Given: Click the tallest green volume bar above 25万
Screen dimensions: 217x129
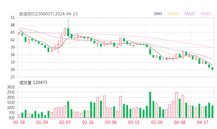Looking at the screenshot, I should pyautogui.click(x=150, y=105).
